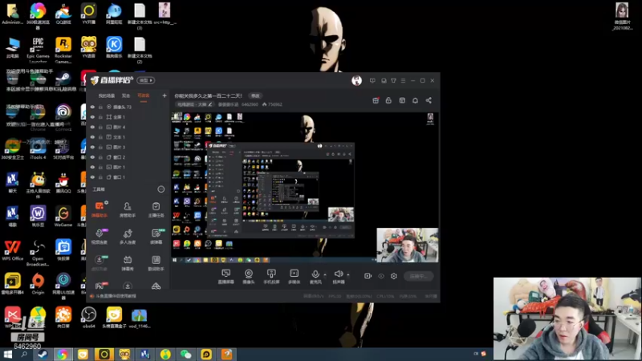
Task: Hide the 窗口 2 source
Action: click(x=92, y=157)
